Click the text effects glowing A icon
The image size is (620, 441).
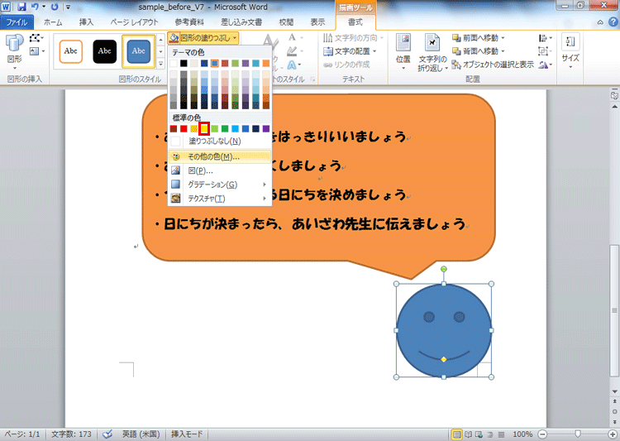coord(292,65)
